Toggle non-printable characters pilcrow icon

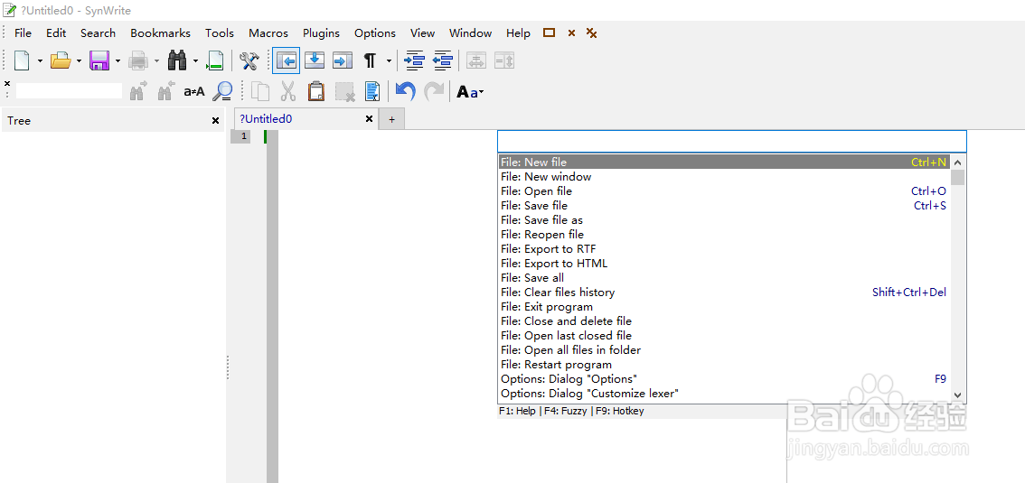point(370,60)
